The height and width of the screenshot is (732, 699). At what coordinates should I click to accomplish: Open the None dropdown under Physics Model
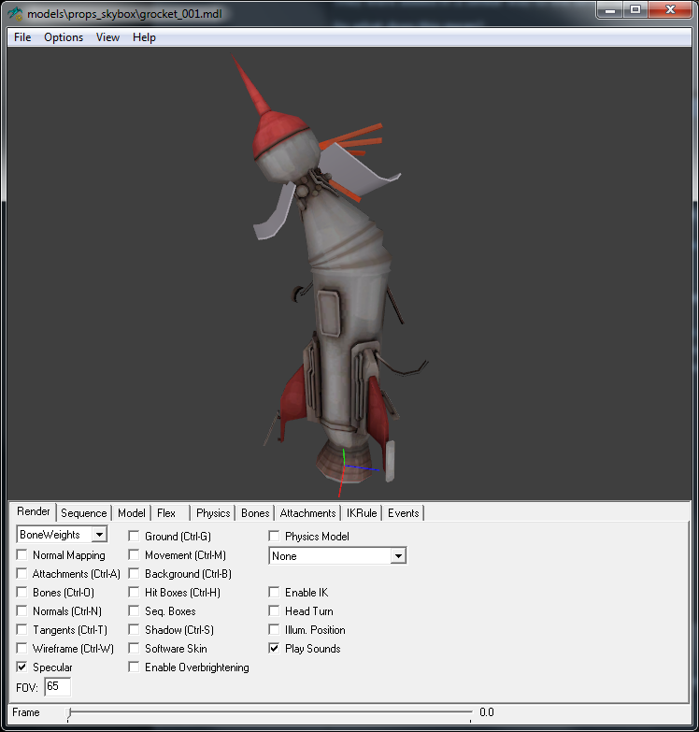tap(397, 556)
